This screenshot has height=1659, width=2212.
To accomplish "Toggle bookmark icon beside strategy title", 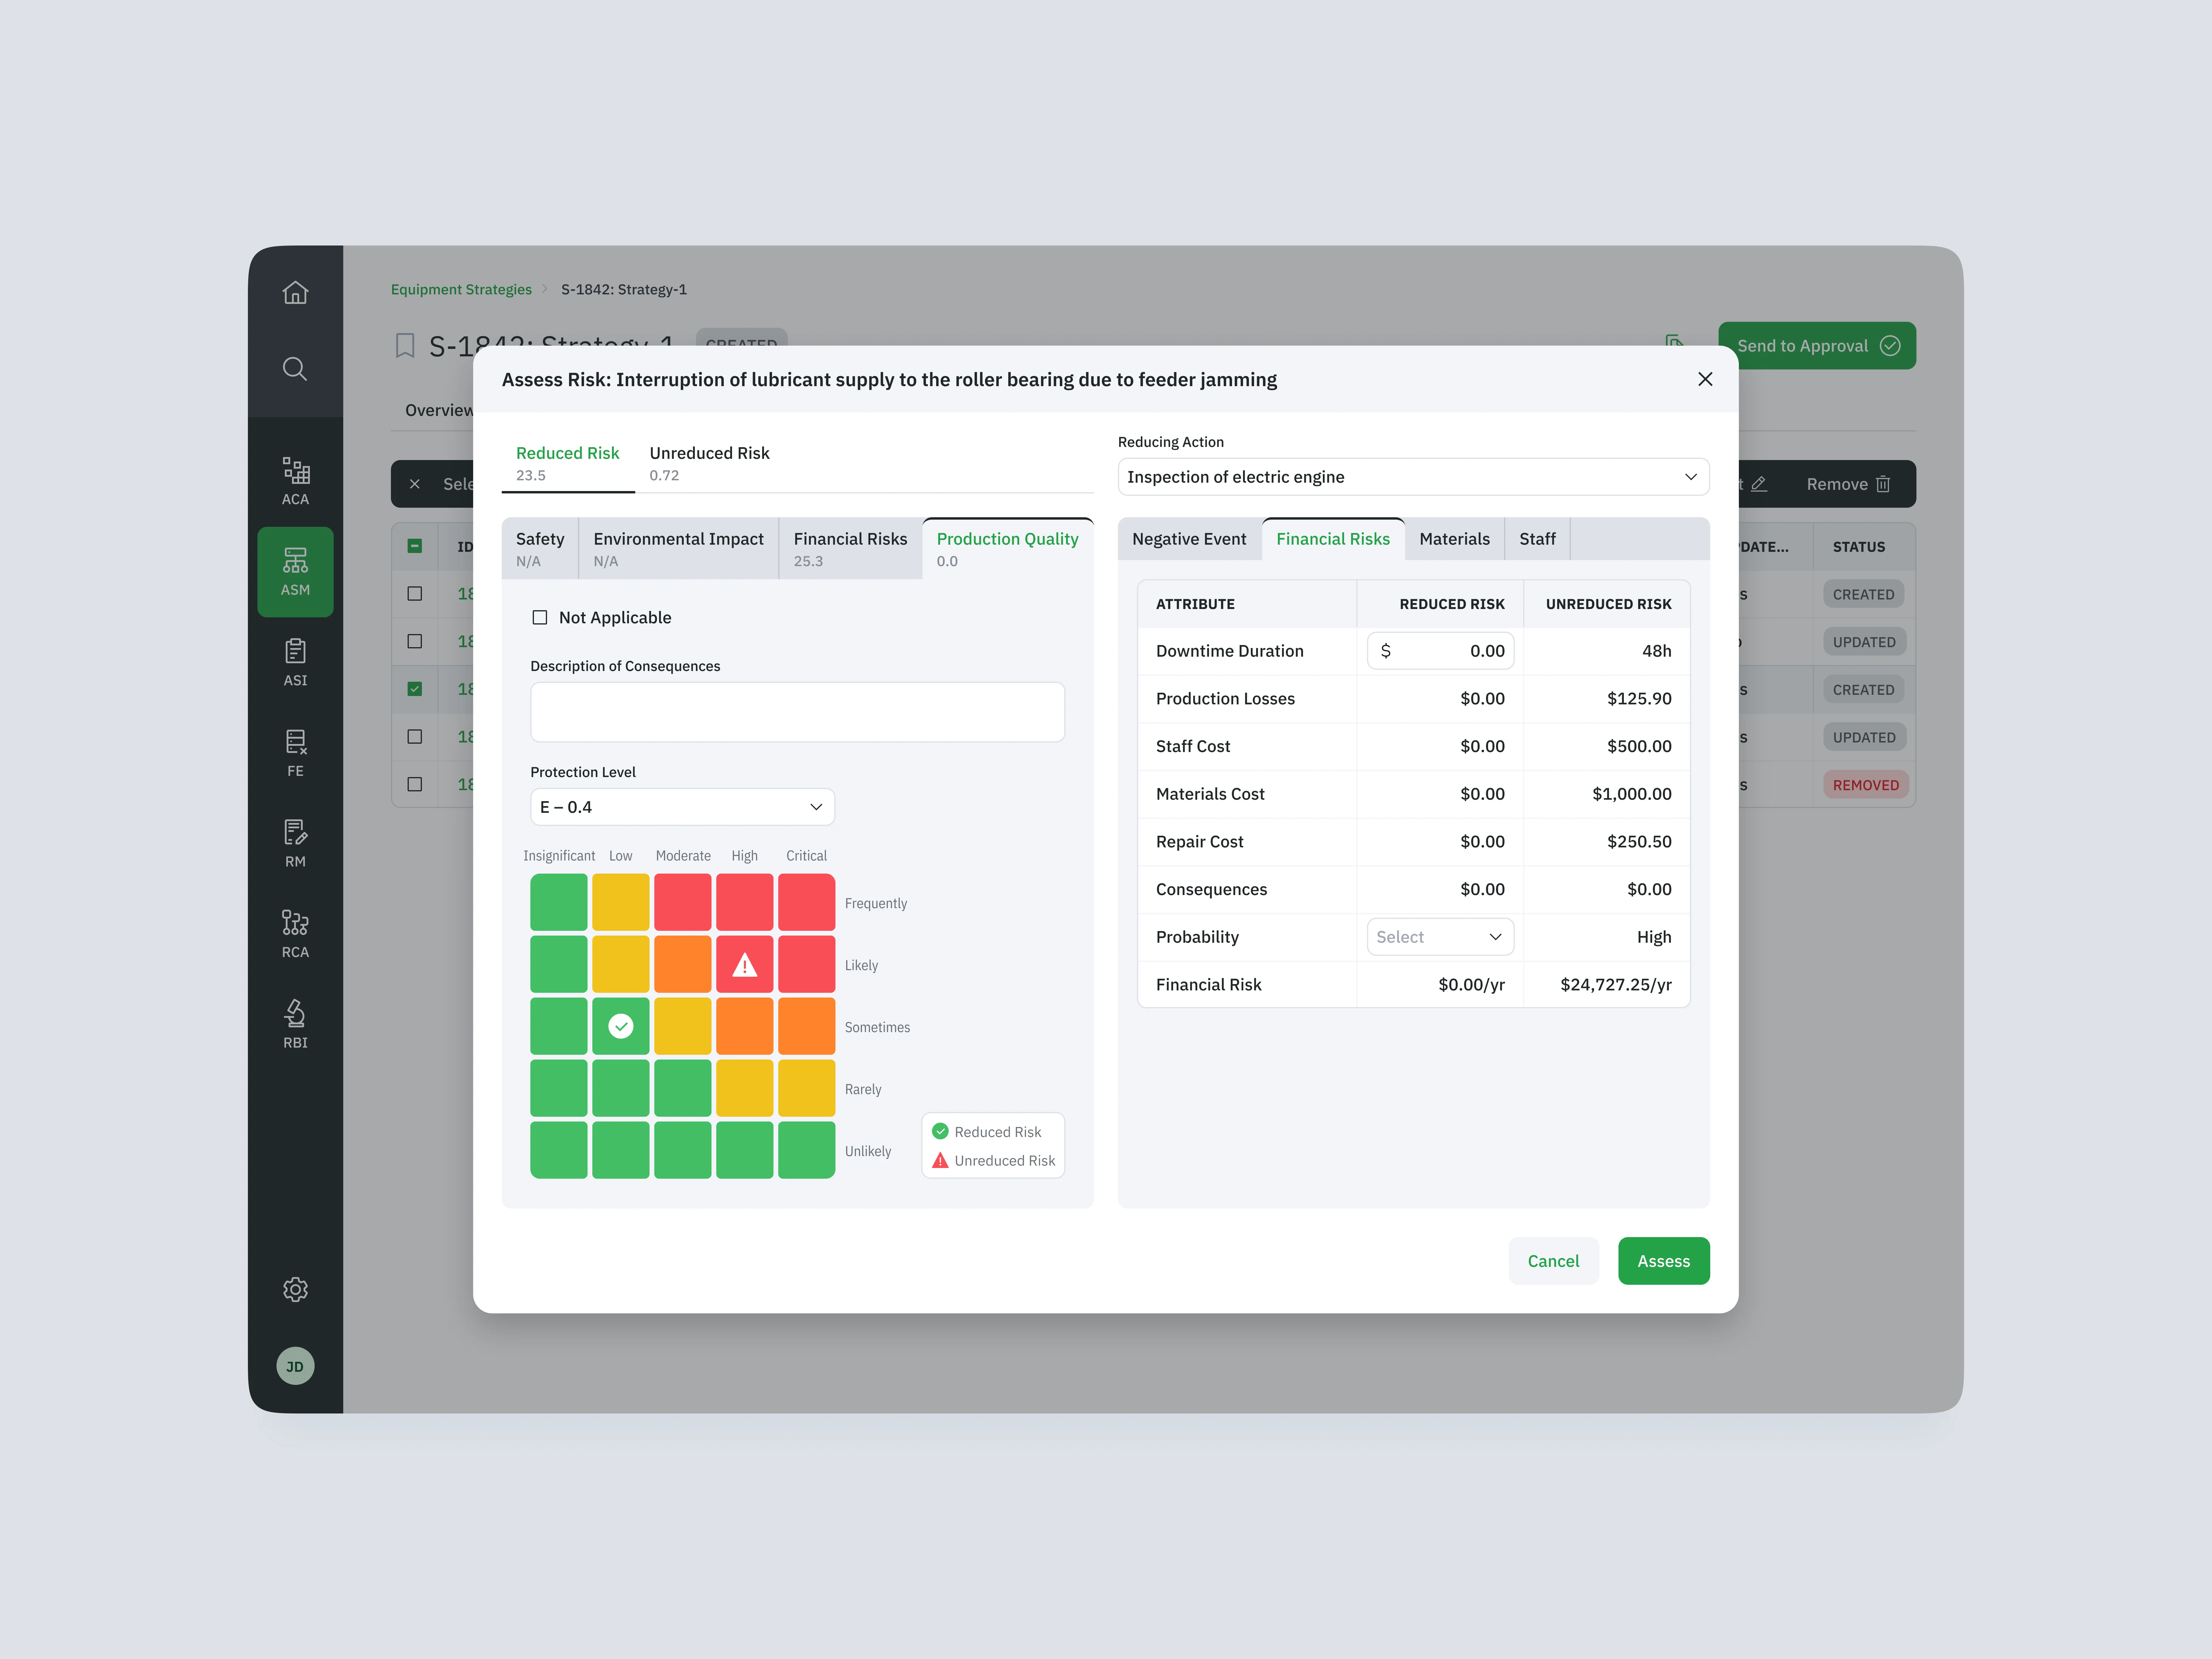I will pyautogui.click(x=405, y=346).
